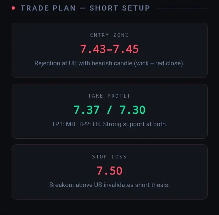Screen dimensions: 219x215
Task: Click the Entry Zone label
Action: point(109,35)
